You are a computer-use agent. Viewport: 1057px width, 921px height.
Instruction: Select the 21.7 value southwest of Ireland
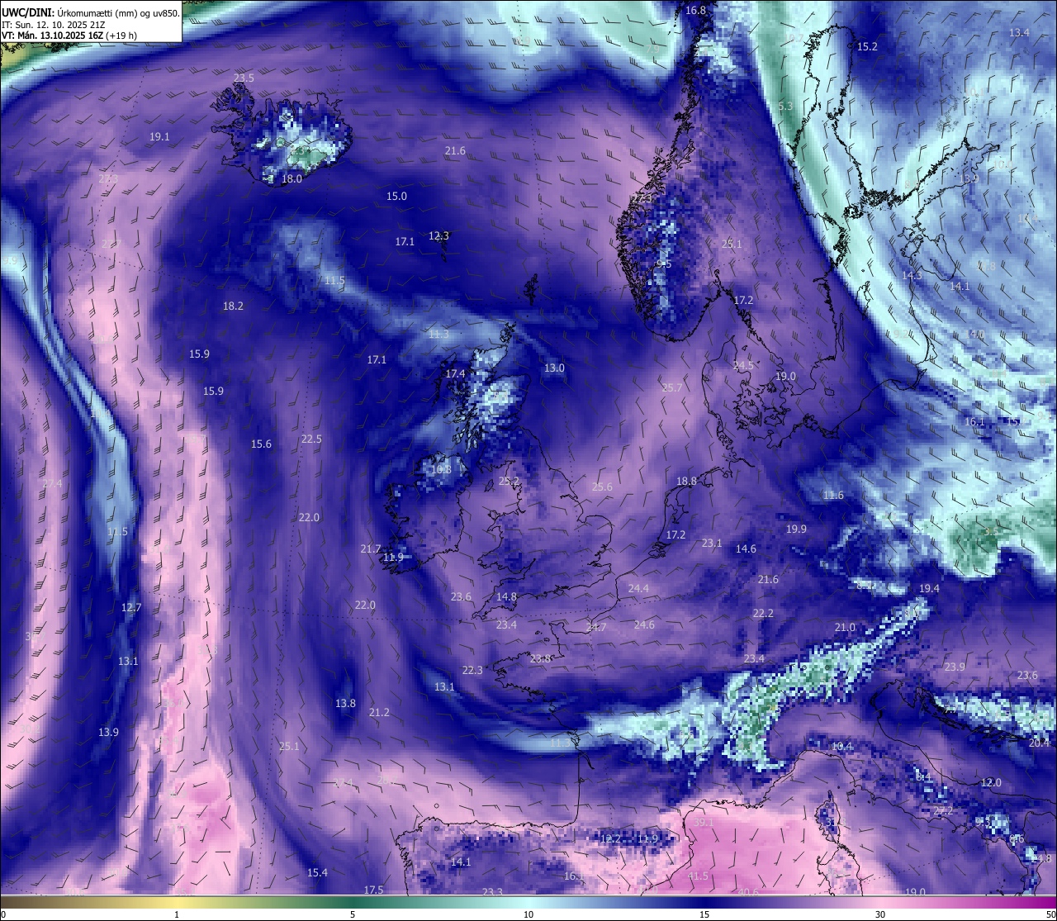pos(371,549)
